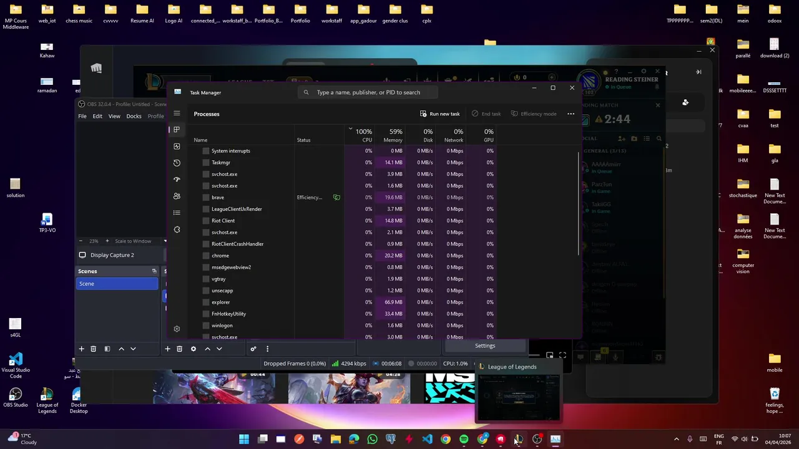Click Run new task in Task Manager
This screenshot has width=799, height=449.
[x=440, y=113]
